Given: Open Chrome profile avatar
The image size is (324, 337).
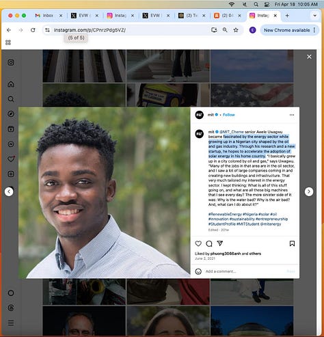Looking at the screenshot, I should click(252, 30).
